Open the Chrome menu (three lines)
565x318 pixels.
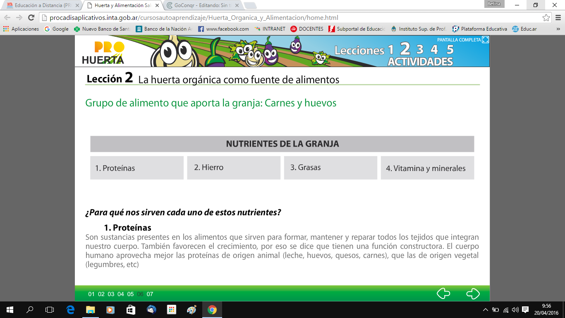coord(558,18)
